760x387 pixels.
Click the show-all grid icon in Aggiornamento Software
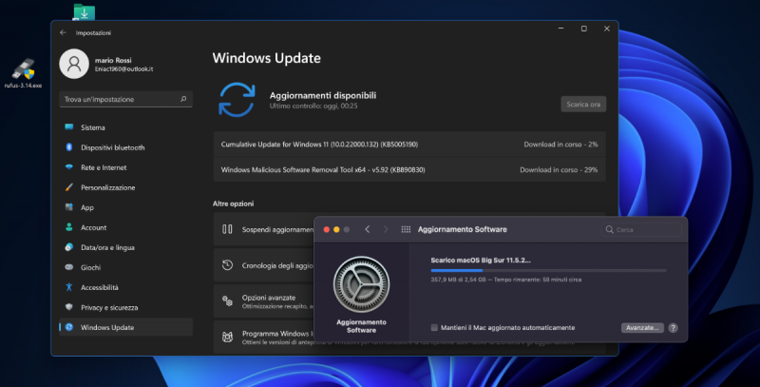click(406, 230)
